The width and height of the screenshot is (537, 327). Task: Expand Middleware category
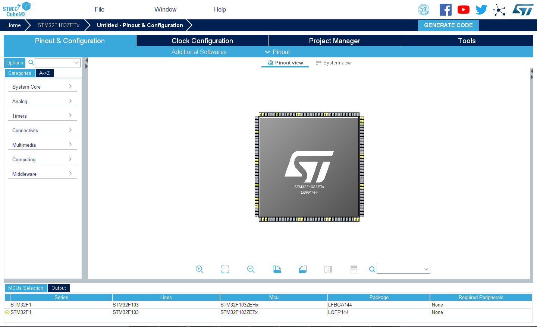43,174
